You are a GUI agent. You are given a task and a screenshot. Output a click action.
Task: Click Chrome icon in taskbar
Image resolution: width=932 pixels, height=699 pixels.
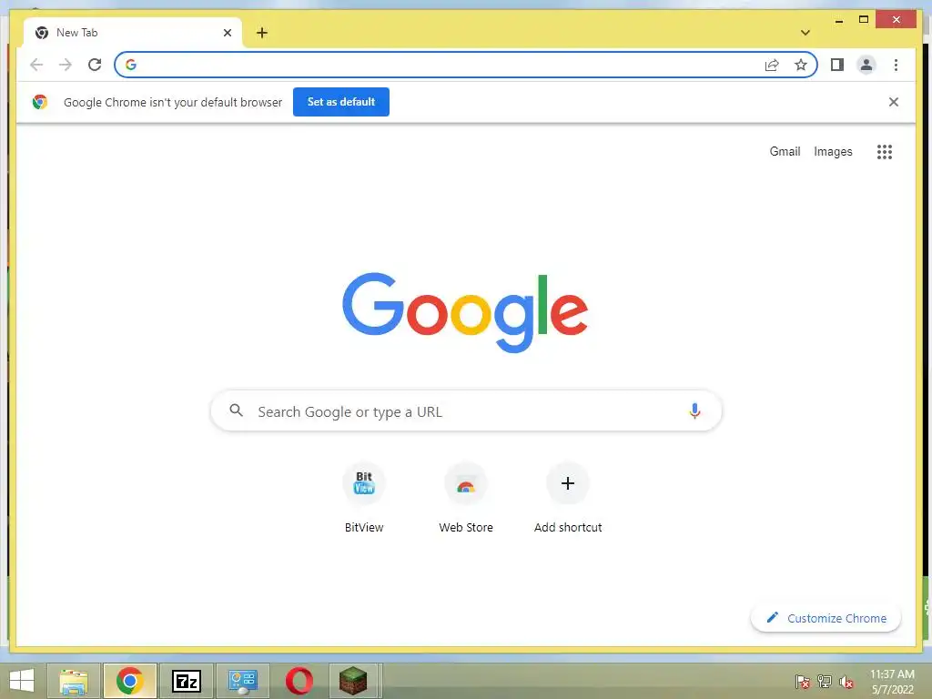click(x=129, y=681)
